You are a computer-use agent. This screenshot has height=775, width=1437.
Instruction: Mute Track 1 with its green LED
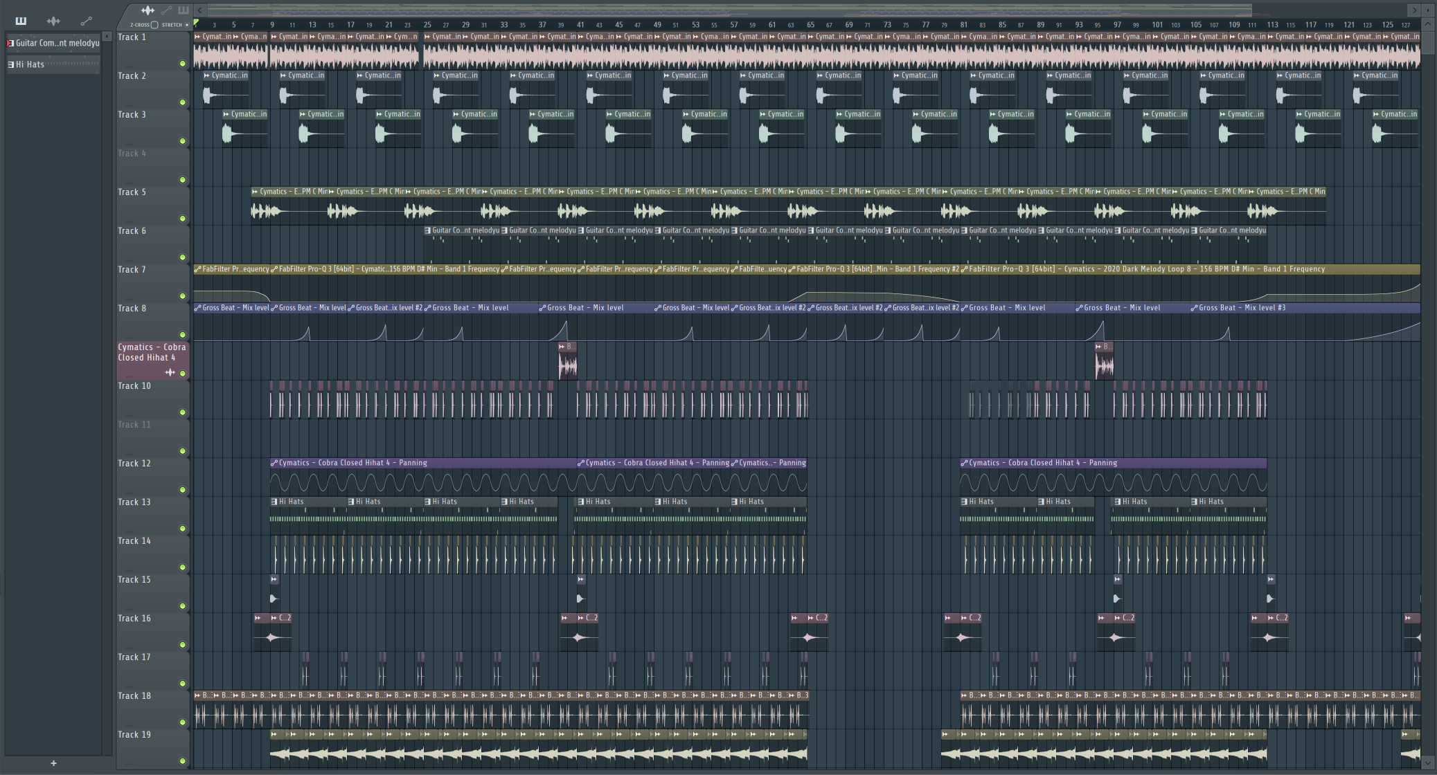point(183,64)
